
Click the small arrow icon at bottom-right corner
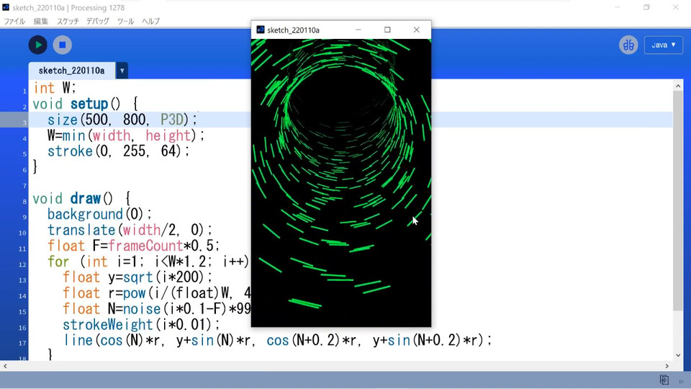pyautogui.click(x=682, y=381)
